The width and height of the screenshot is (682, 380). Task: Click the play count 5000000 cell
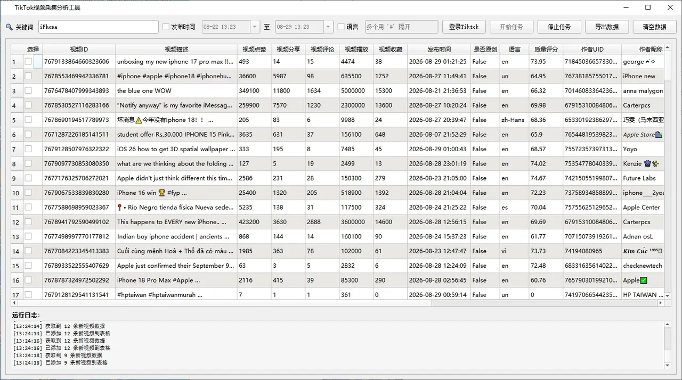pyautogui.click(x=356, y=90)
